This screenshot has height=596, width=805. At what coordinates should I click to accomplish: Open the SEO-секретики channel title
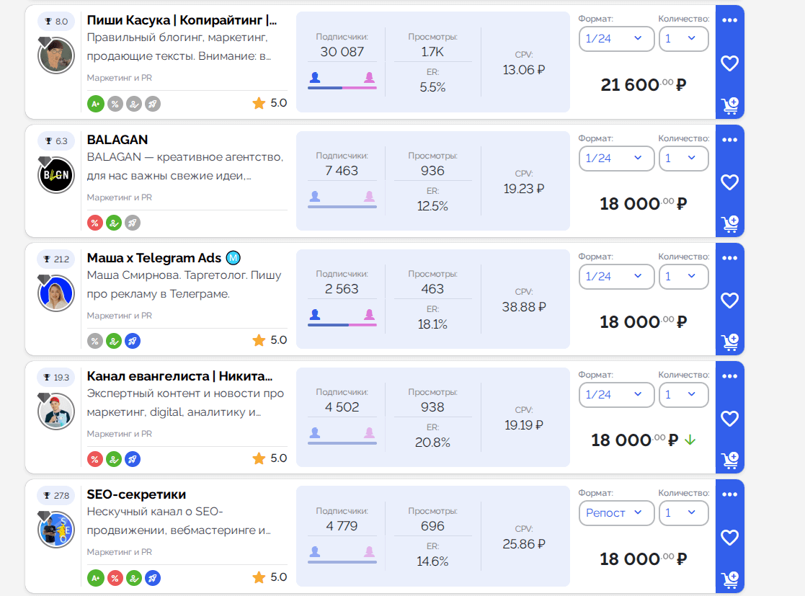click(x=136, y=494)
